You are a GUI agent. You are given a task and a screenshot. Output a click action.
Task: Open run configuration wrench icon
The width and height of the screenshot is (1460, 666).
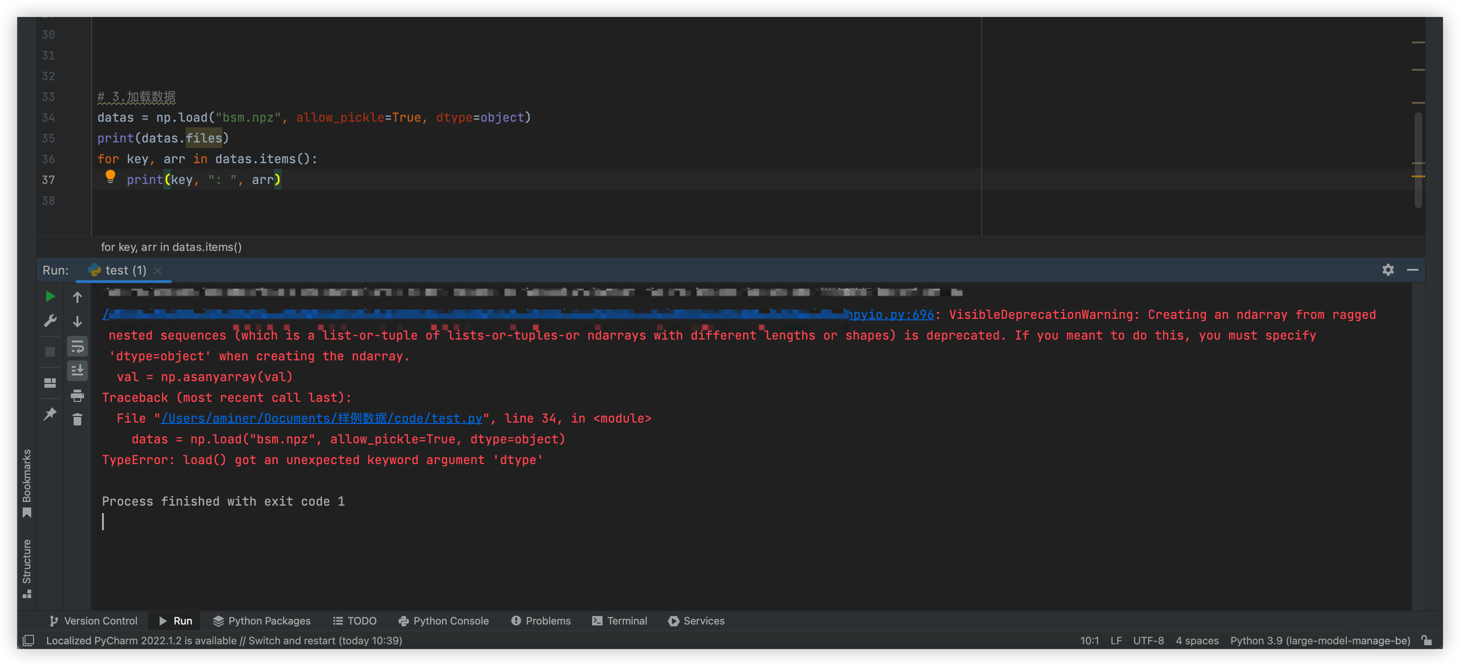tap(50, 321)
